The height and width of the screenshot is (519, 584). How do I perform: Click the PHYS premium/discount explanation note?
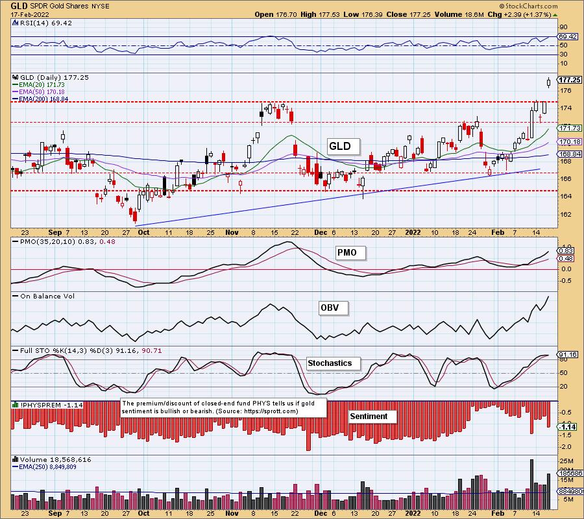pyautogui.click(x=223, y=407)
